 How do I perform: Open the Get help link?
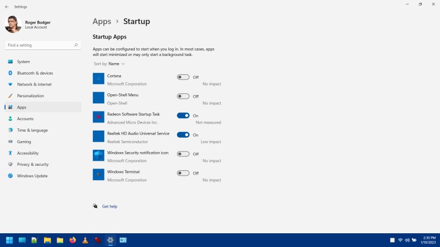109,206
